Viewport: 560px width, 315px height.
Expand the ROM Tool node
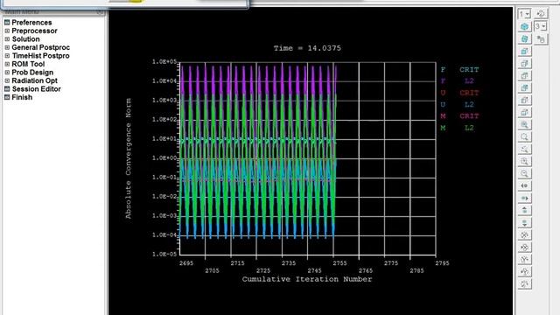point(7,64)
